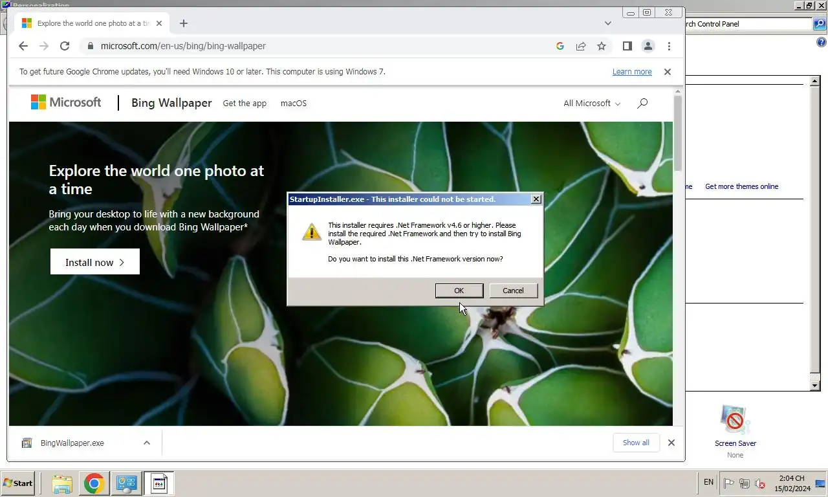
Task: Open the Learn more link
Action: tap(632, 72)
